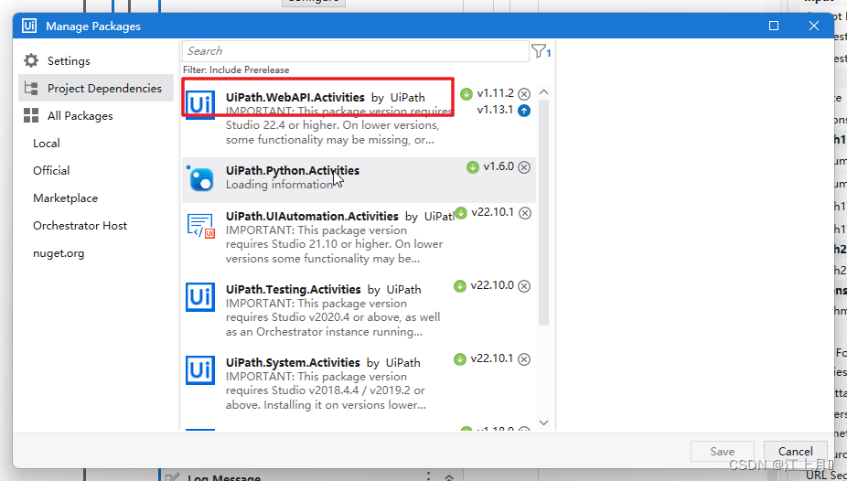
Task: Update WebAPI to v1.13.1 arrow icon
Action: (x=524, y=111)
